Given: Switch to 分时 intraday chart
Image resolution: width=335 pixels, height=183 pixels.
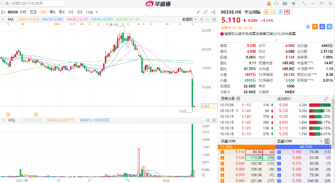Looking at the screenshot, I should point(23,12).
